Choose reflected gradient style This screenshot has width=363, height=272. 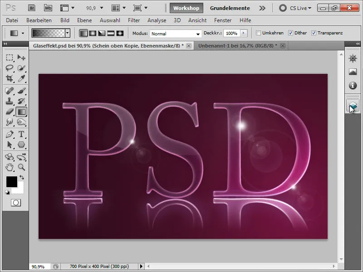click(x=111, y=33)
